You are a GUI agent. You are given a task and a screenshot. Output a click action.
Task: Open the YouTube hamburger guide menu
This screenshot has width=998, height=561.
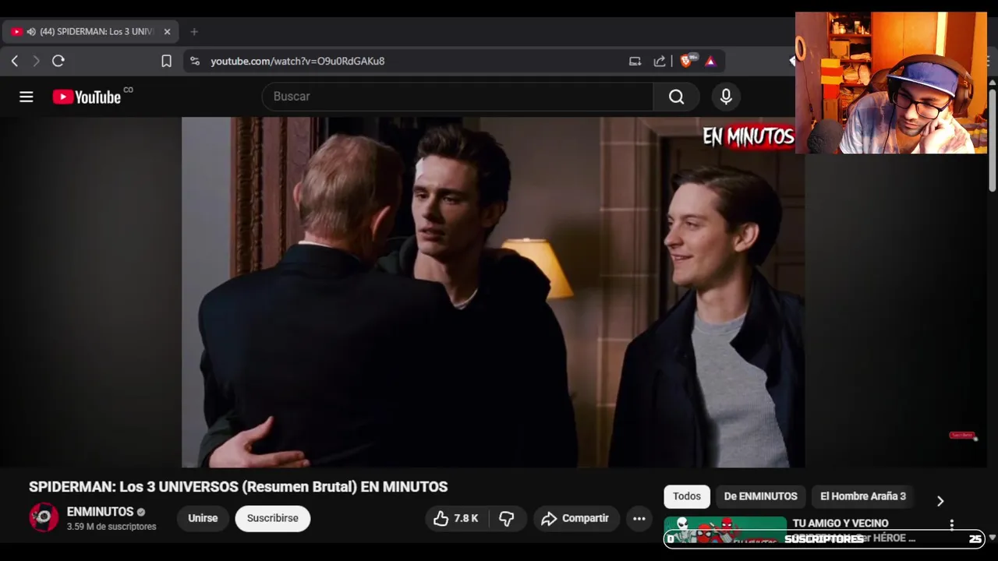[x=27, y=97]
